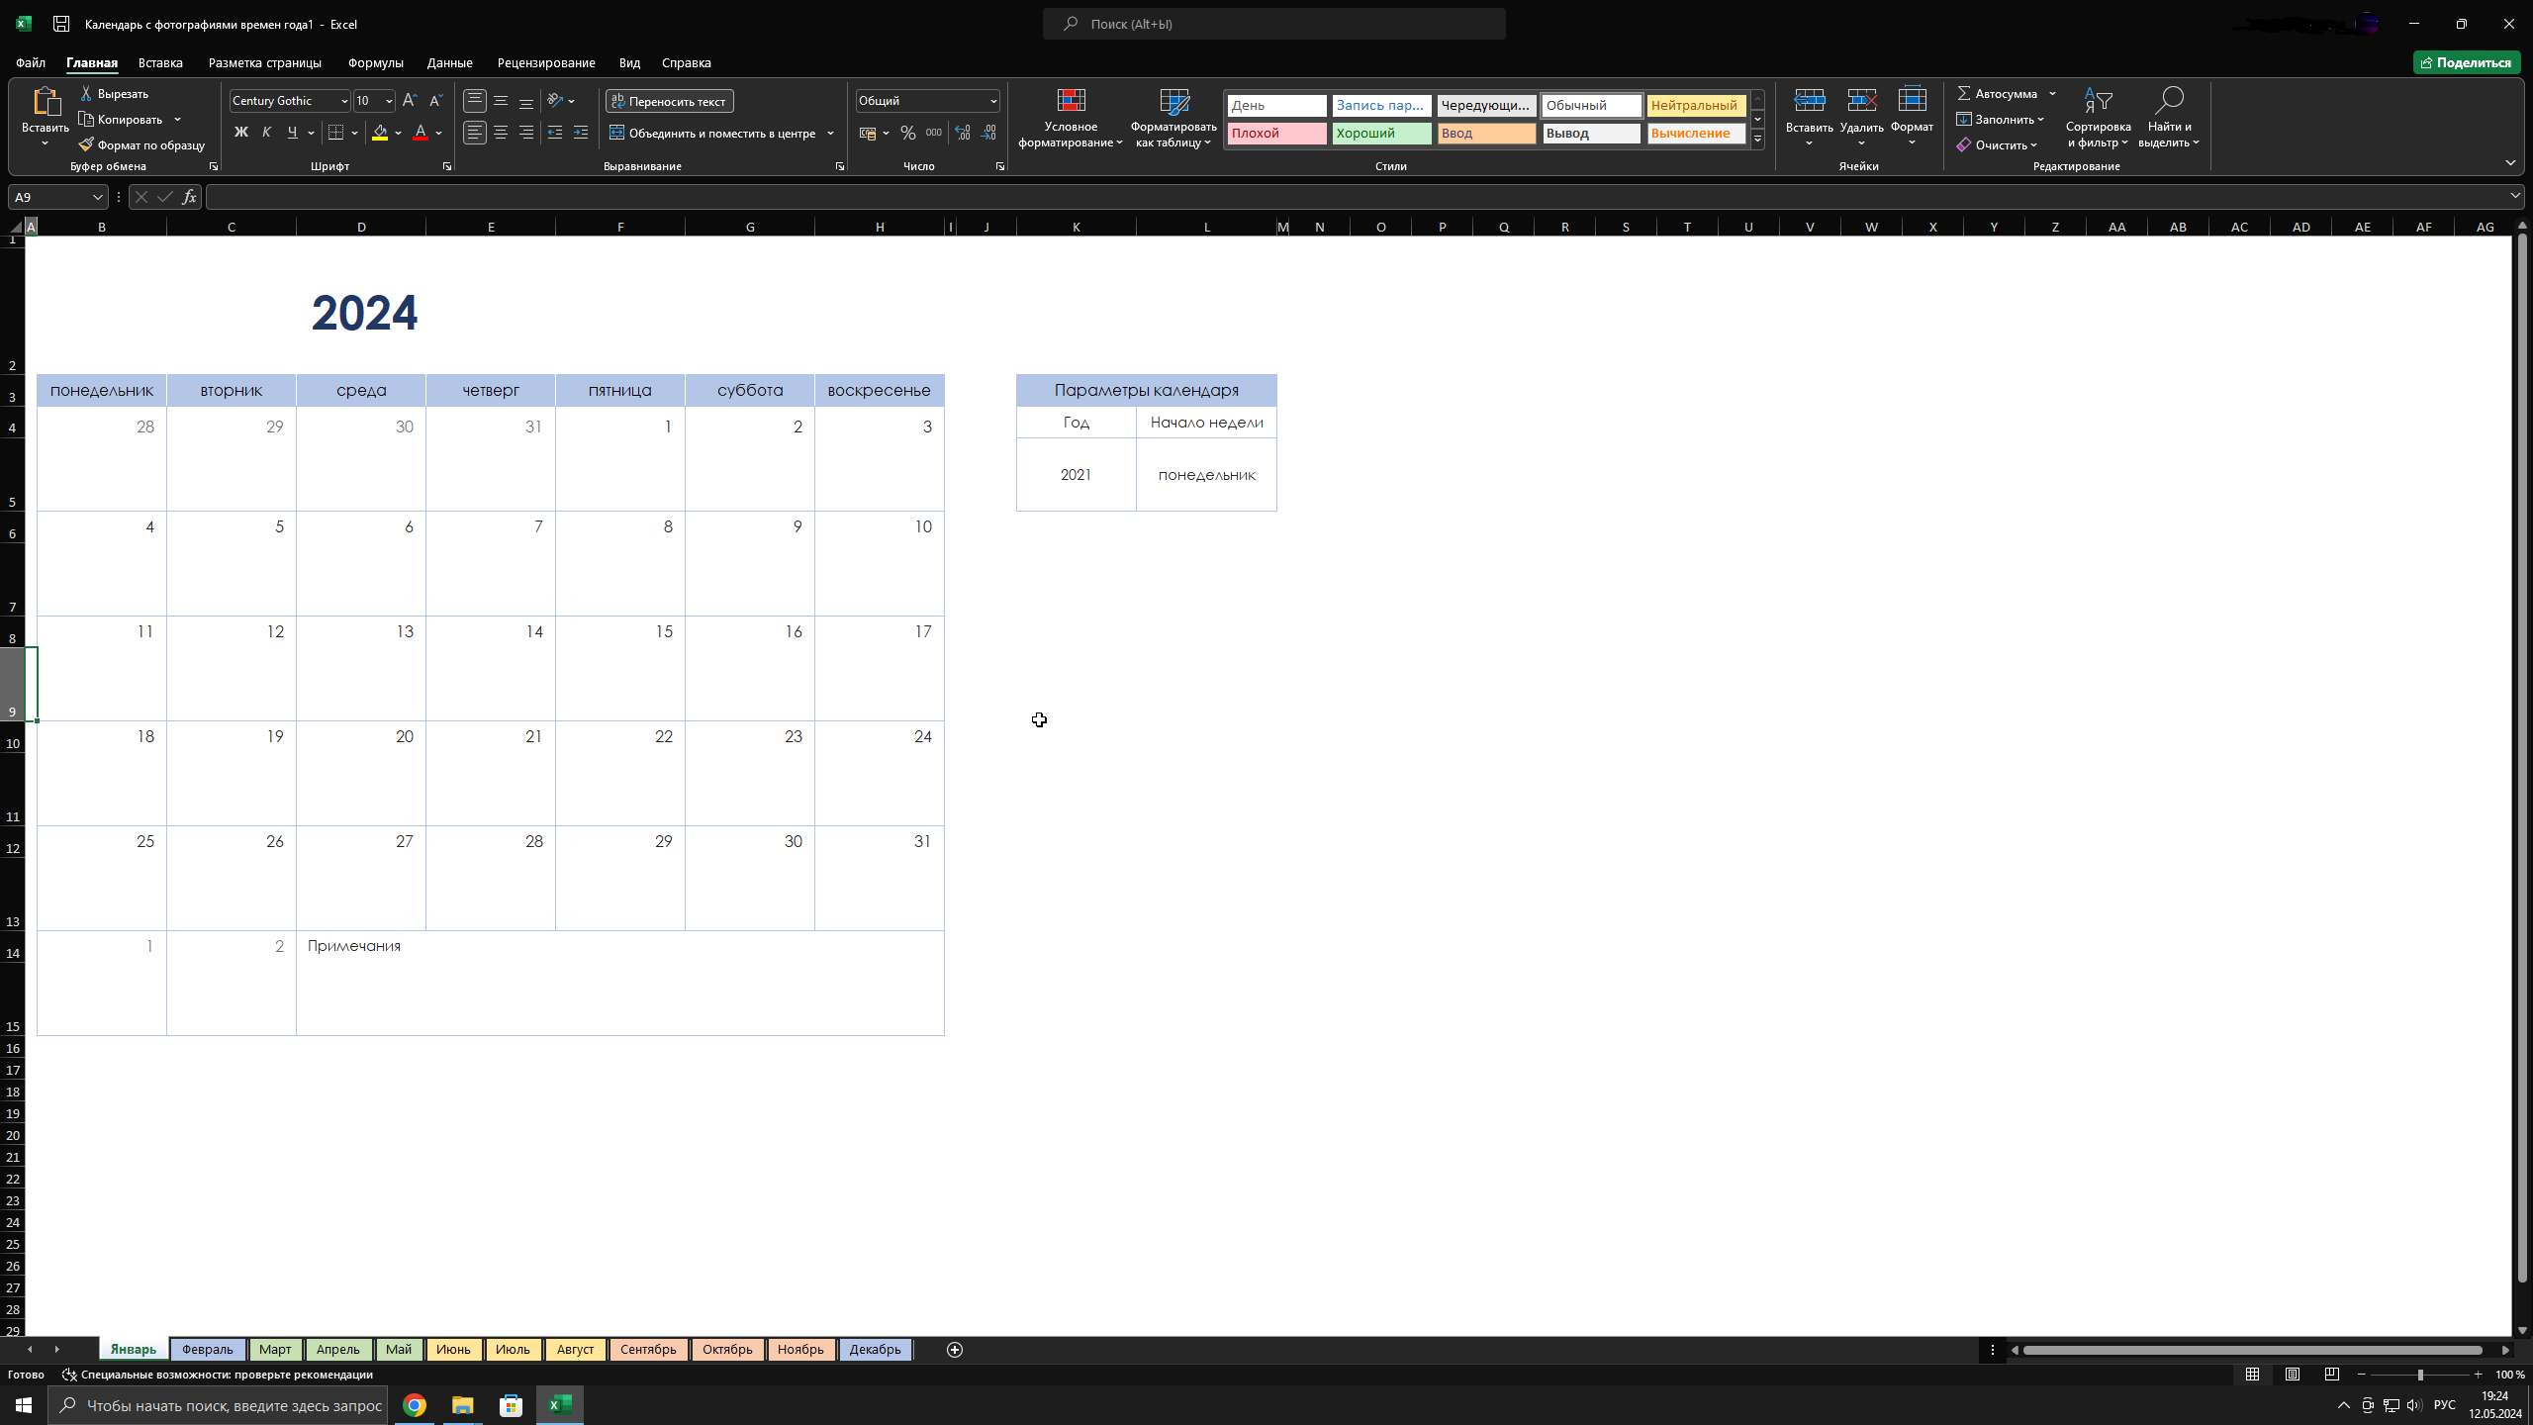The width and height of the screenshot is (2533, 1425).
Task: Toggle center horizontal alignment
Action: point(501,133)
